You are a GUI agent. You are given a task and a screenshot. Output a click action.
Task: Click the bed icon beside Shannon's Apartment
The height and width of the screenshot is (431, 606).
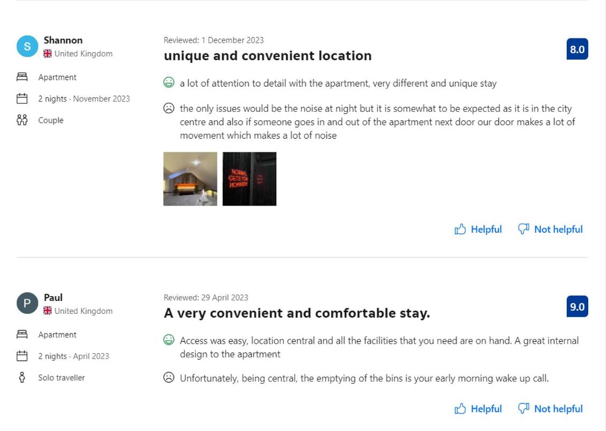[22, 77]
